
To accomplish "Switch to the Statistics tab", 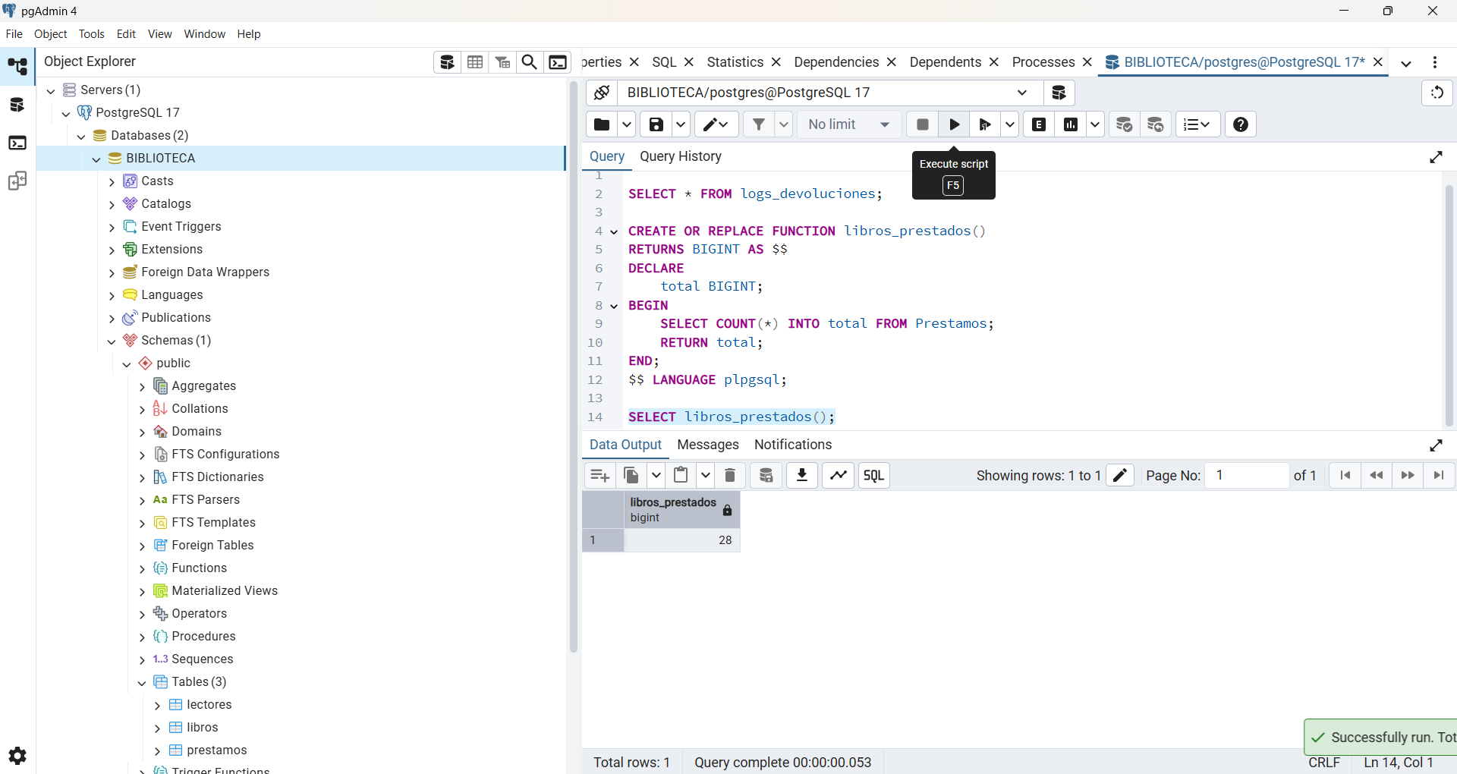I will click(735, 62).
